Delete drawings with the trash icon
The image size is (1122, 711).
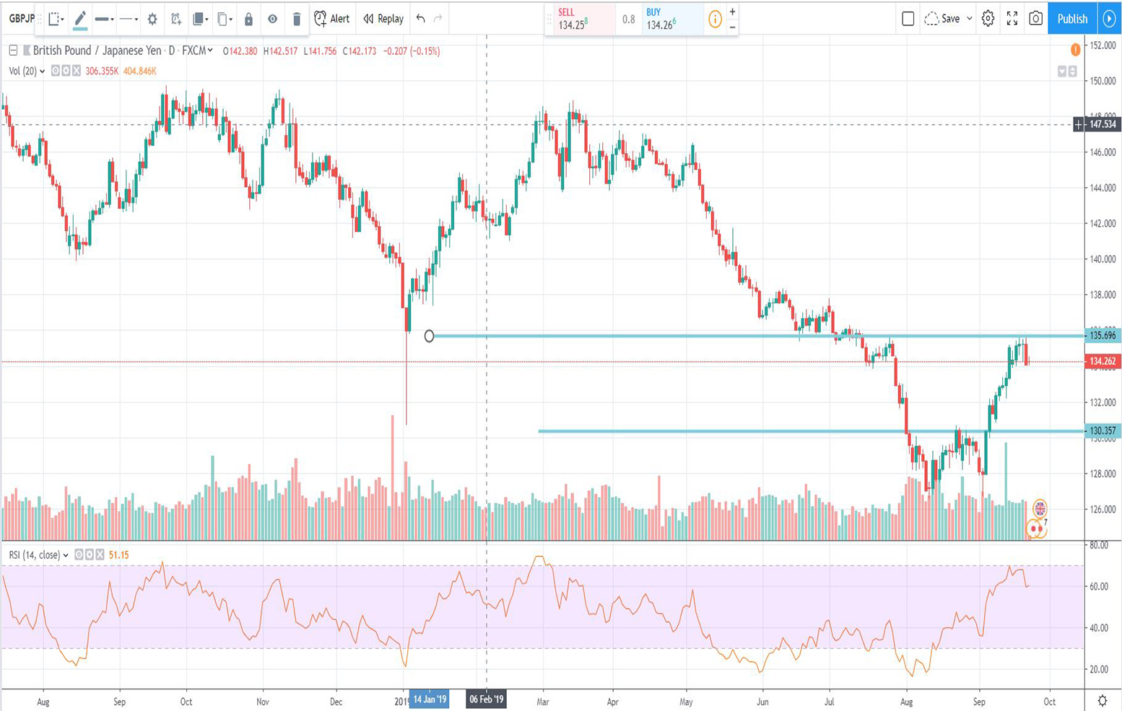click(297, 19)
